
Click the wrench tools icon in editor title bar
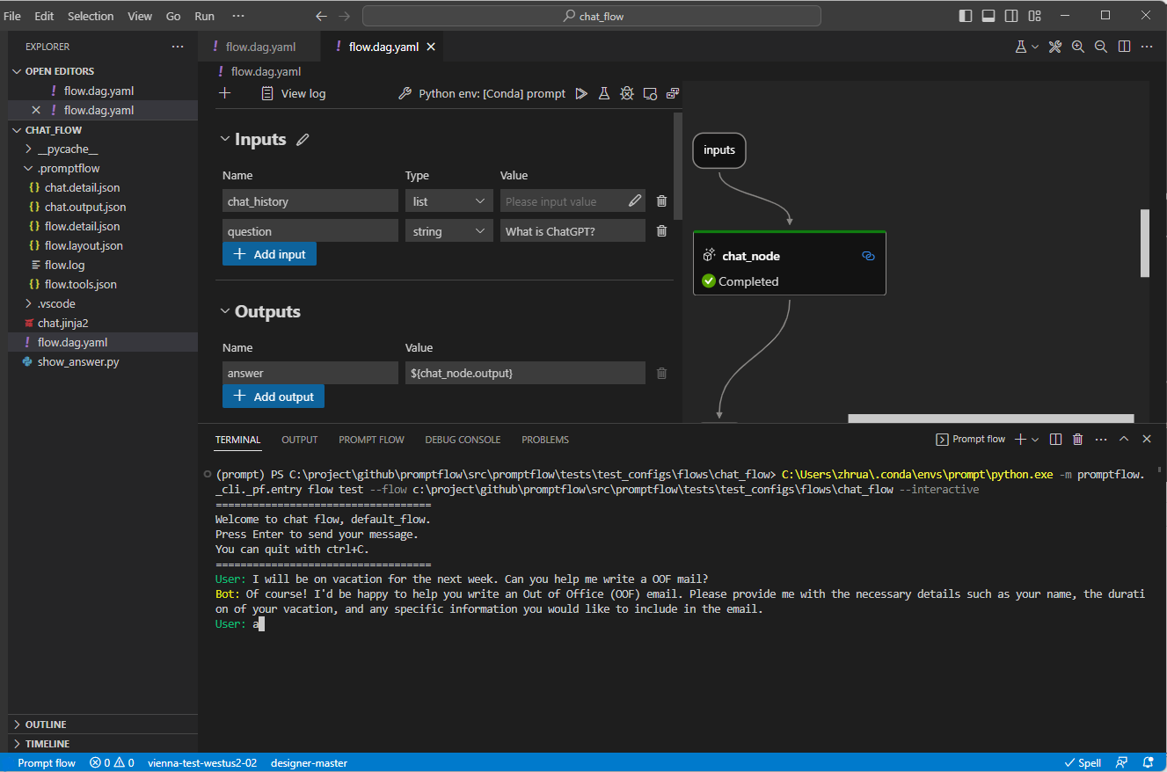tap(1055, 47)
